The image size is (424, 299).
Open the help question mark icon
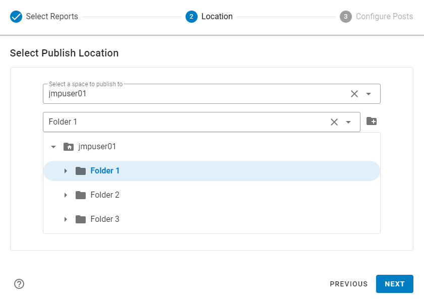click(19, 284)
